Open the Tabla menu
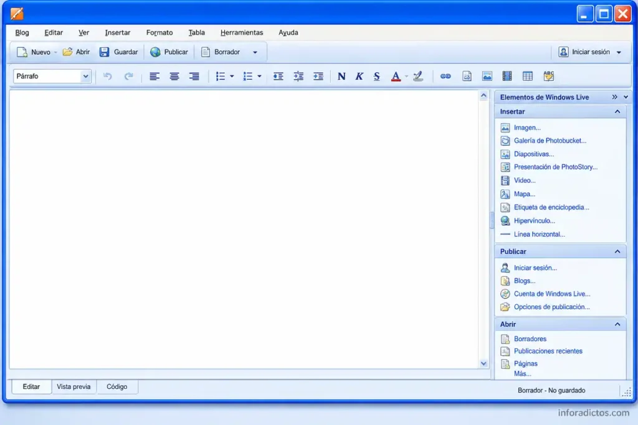This screenshot has width=638, height=425. click(x=196, y=32)
